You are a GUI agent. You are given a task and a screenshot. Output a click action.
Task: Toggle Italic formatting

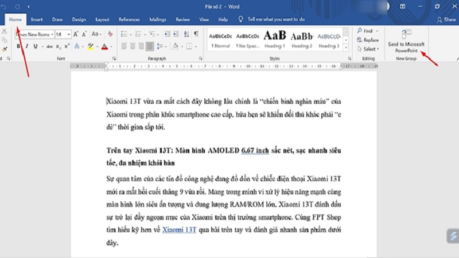[26, 46]
